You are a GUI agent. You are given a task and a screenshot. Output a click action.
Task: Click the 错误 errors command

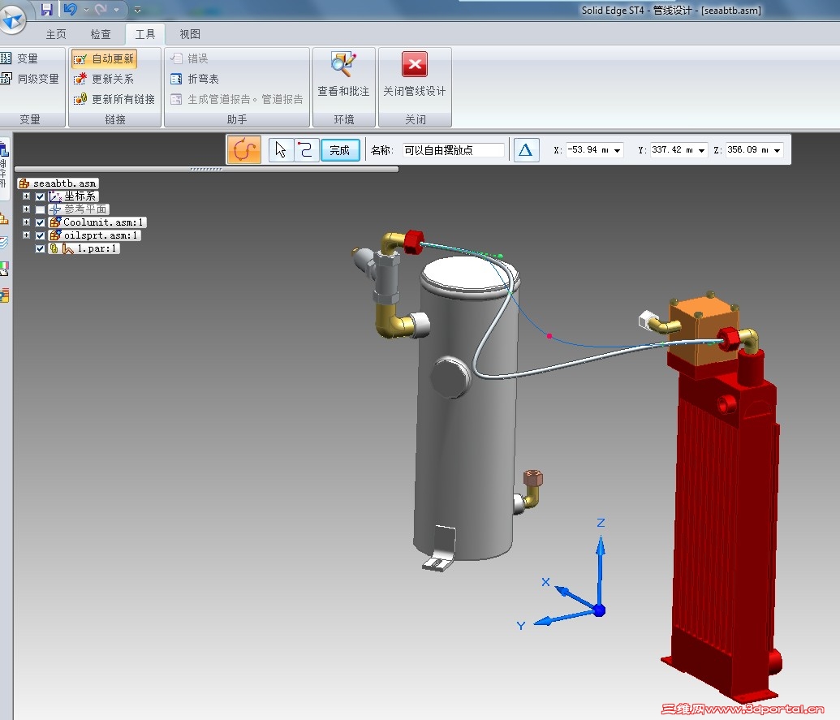point(189,58)
